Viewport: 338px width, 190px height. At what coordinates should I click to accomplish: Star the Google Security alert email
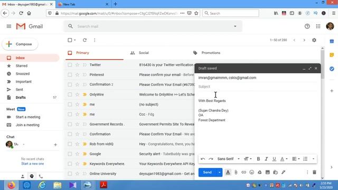click(77, 154)
